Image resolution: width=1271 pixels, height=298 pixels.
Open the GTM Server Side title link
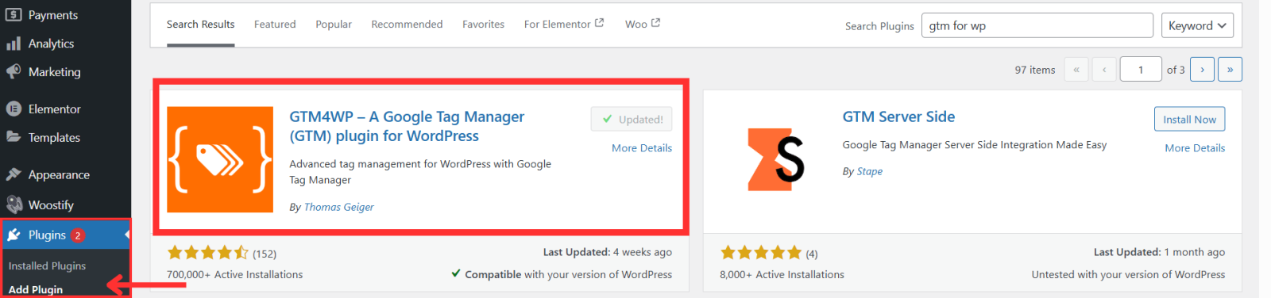tap(898, 117)
